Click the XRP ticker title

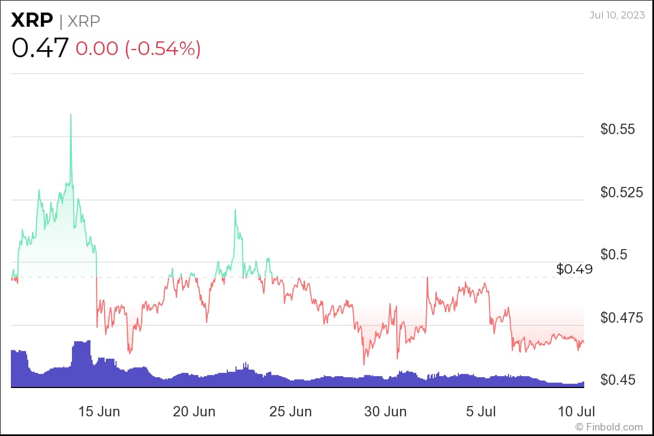coord(32,20)
